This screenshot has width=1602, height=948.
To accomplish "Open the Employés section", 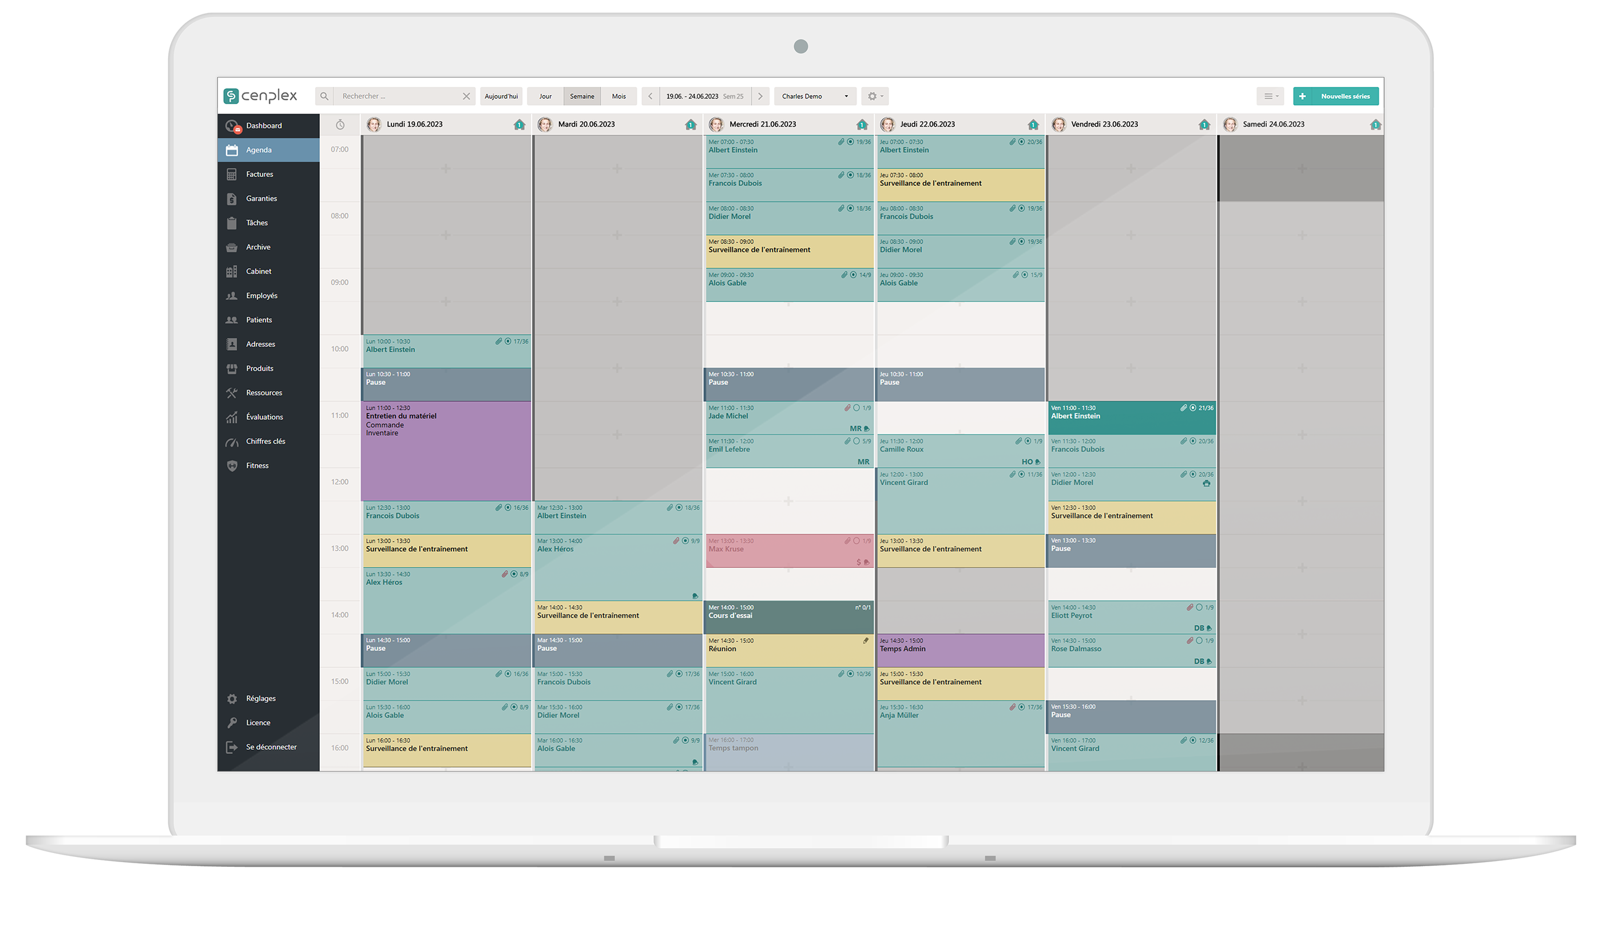I will coord(268,296).
